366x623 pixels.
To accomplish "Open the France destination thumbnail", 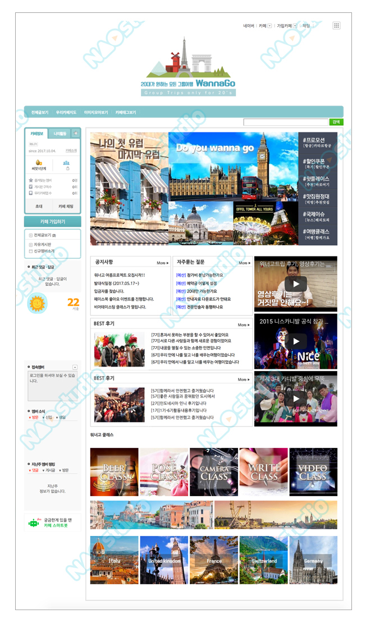I will coord(214,560).
